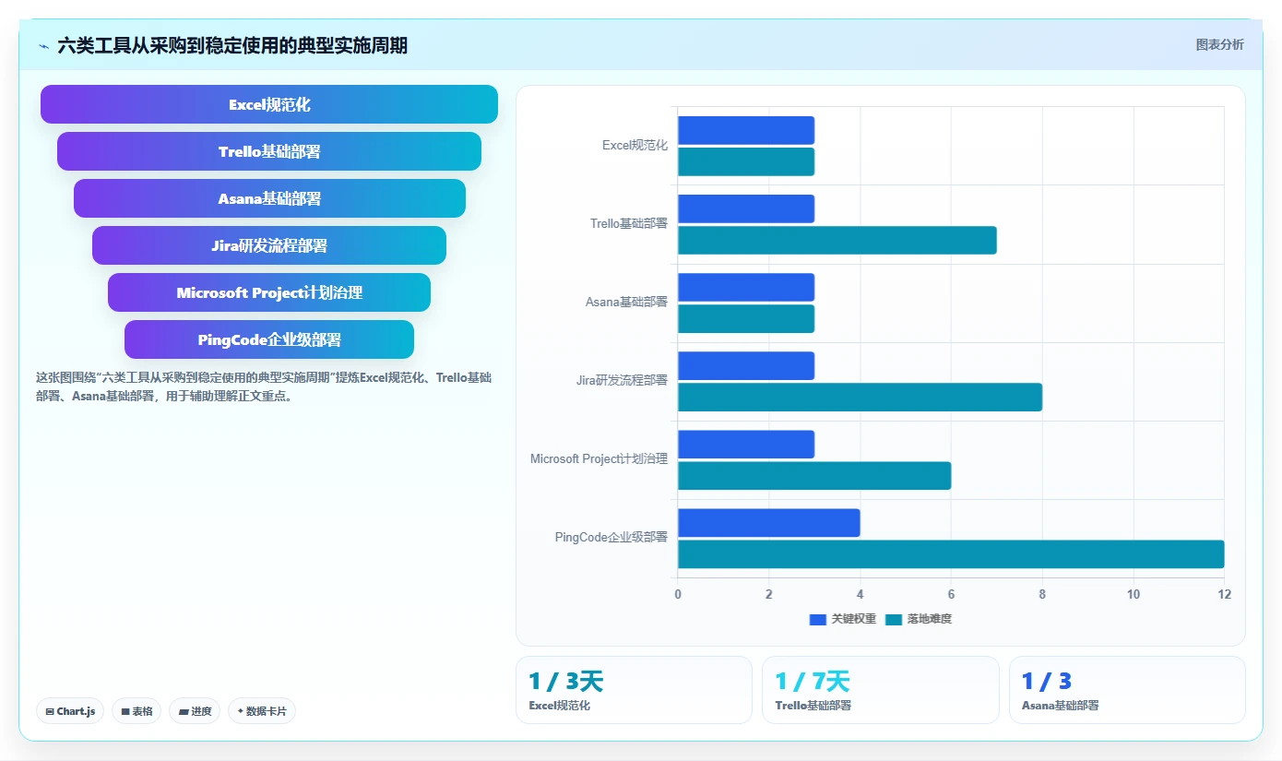Screen dimensions: 1282x761
Task: Click the blue 关键权重 bar for Asana基础部署
Action: point(746,287)
